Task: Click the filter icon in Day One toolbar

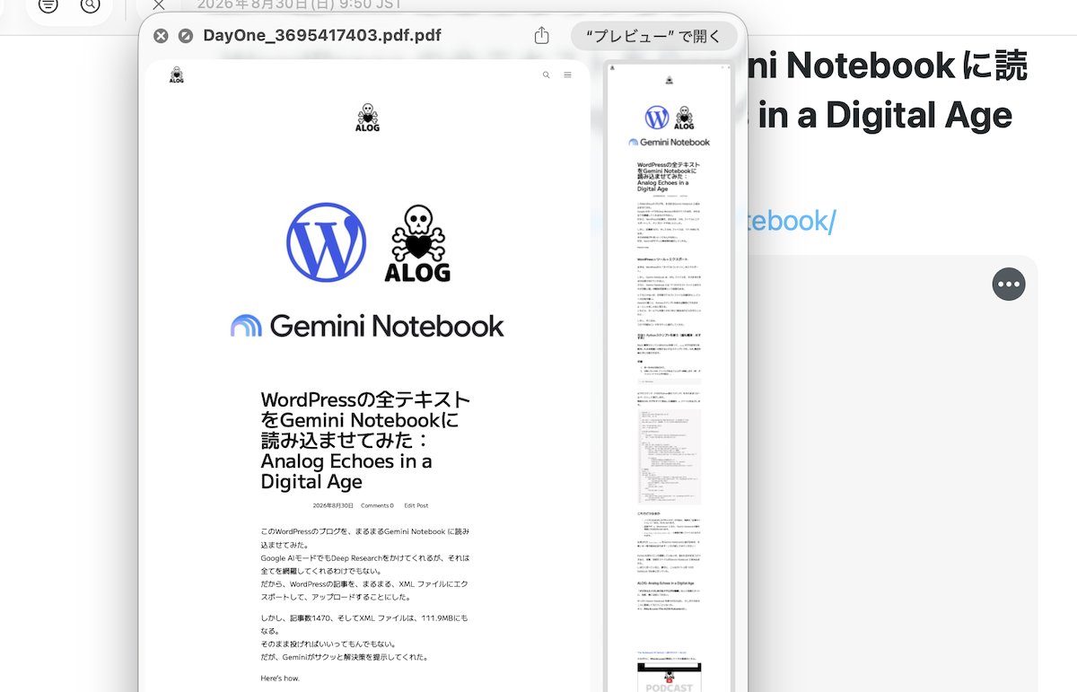Action: (x=48, y=5)
